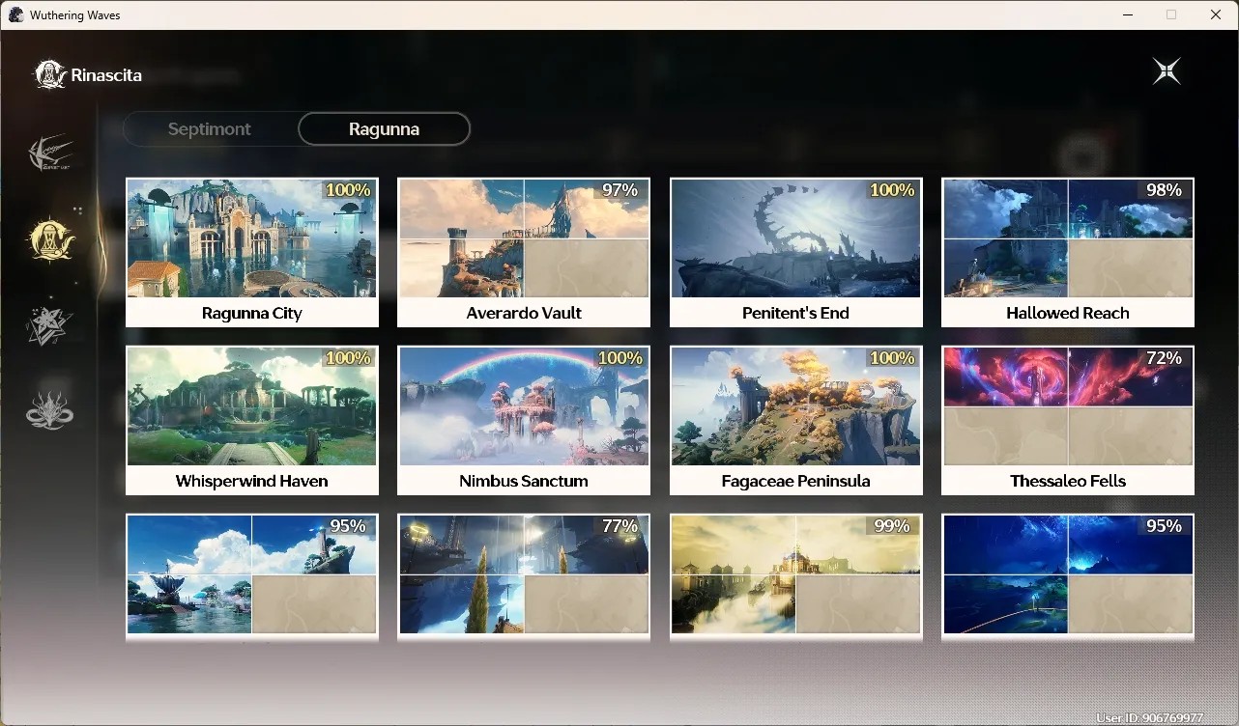Screen dimensions: 1239x726
Task: Open the Hallowed Reach area card
Action: click(x=1068, y=252)
